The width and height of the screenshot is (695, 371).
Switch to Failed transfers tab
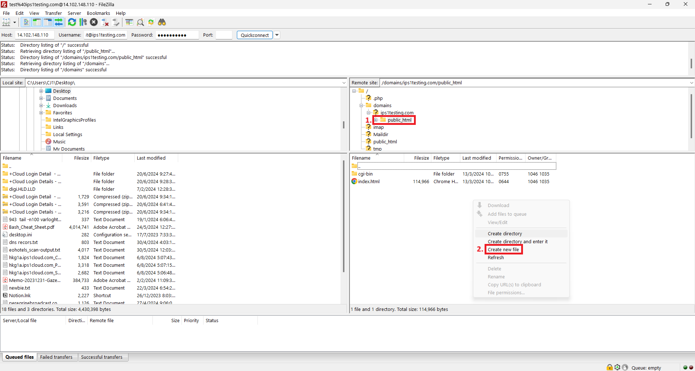(56, 357)
